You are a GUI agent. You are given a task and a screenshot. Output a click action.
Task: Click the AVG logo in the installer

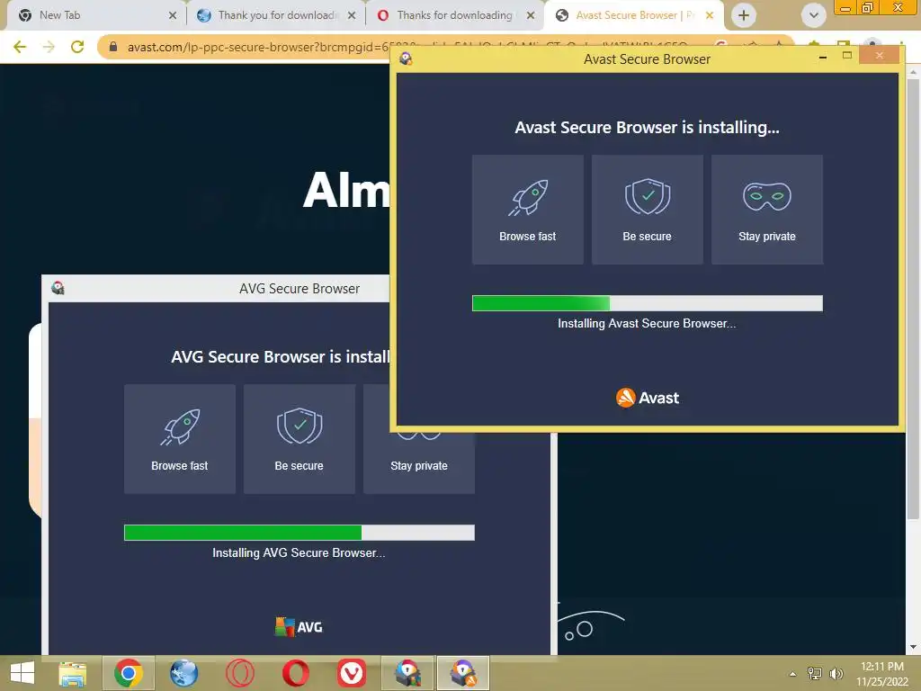click(x=299, y=627)
